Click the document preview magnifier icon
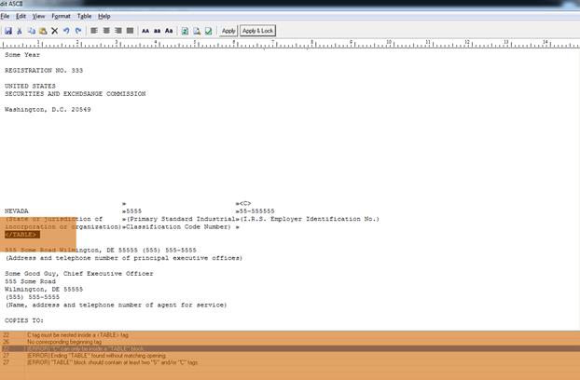580x380 pixels. [x=197, y=31]
